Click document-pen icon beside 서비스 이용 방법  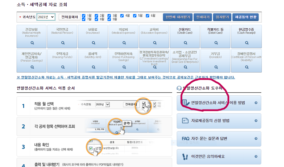coord(185,103)
